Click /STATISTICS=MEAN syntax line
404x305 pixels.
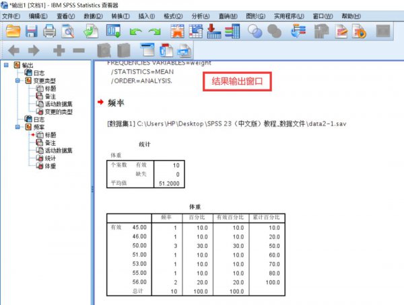(x=142, y=71)
